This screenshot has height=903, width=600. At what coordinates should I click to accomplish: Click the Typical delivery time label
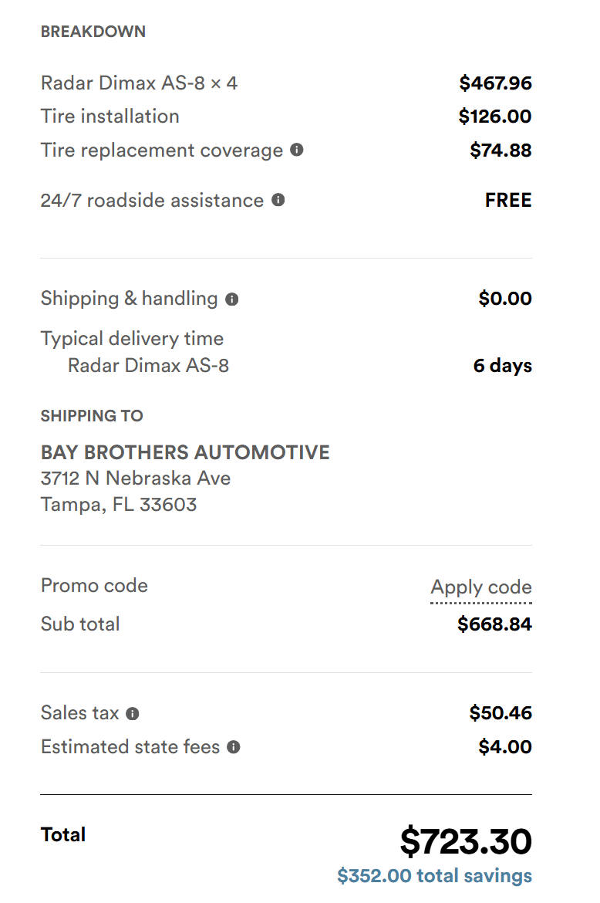pyautogui.click(x=133, y=339)
